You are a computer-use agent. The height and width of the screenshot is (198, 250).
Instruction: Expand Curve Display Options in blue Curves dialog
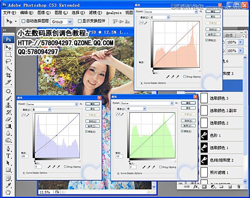pyautogui.click(x=24, y=173)
